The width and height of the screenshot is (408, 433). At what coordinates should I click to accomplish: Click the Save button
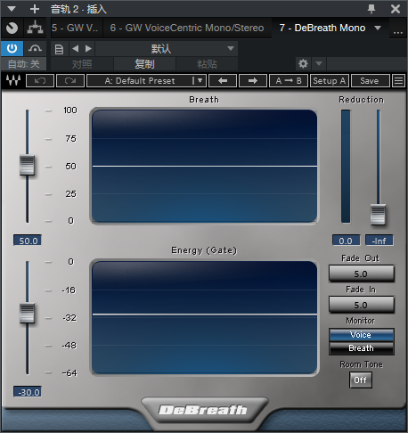[370, 81]
